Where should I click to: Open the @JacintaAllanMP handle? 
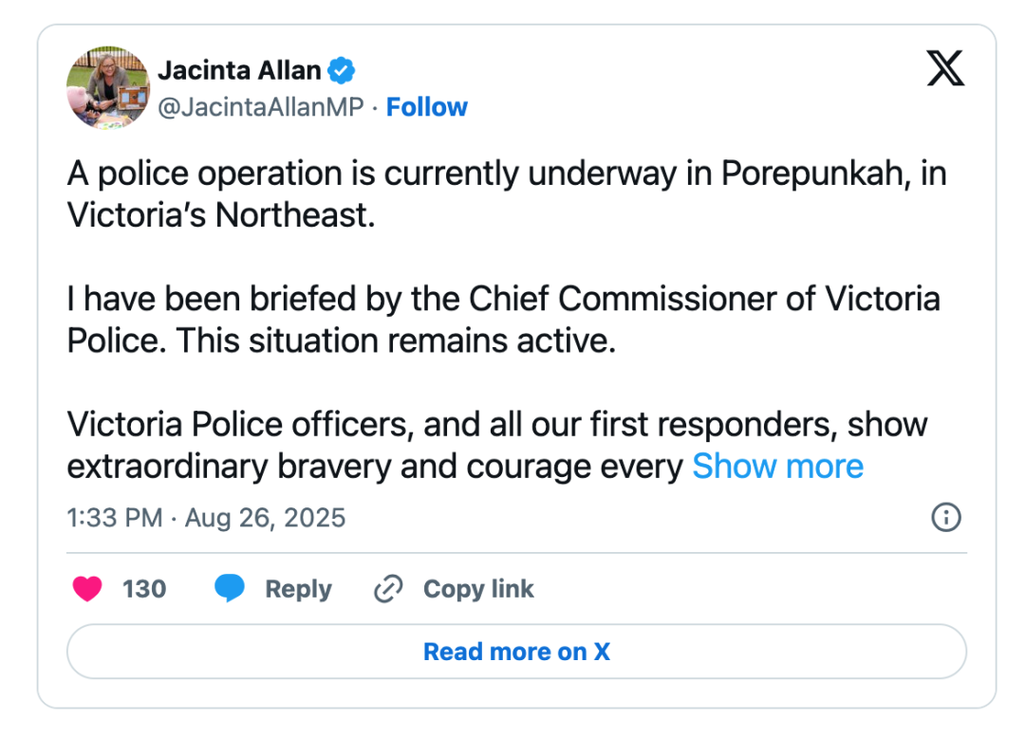[260, 107]
